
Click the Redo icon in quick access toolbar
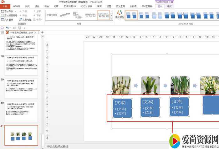click(x=15, y=28)
